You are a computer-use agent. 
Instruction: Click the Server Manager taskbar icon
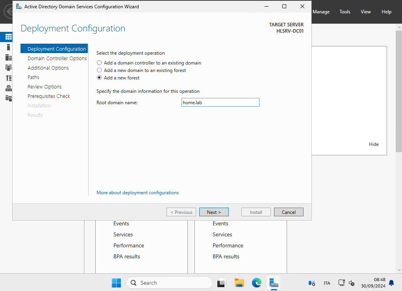(274, 283)
